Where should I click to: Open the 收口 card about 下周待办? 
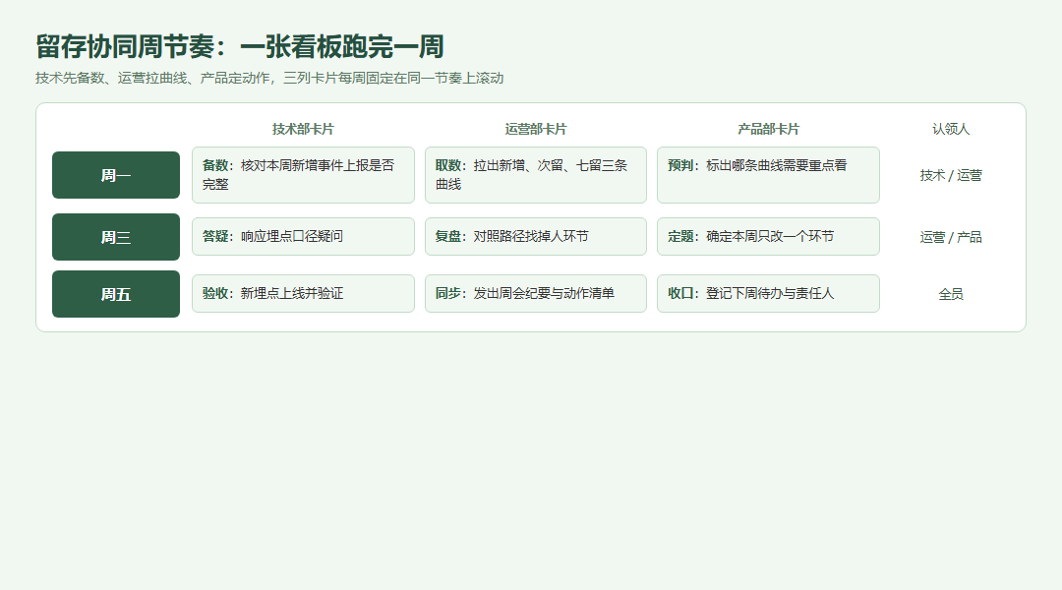pos(768,293)
